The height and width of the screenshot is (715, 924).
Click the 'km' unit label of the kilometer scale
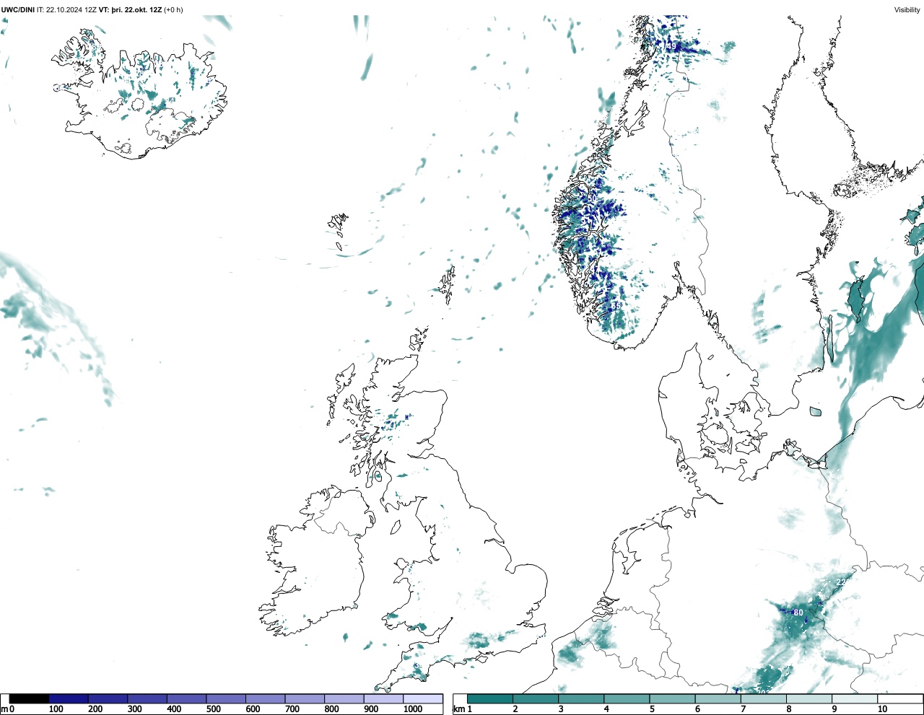tap(458, 709)
